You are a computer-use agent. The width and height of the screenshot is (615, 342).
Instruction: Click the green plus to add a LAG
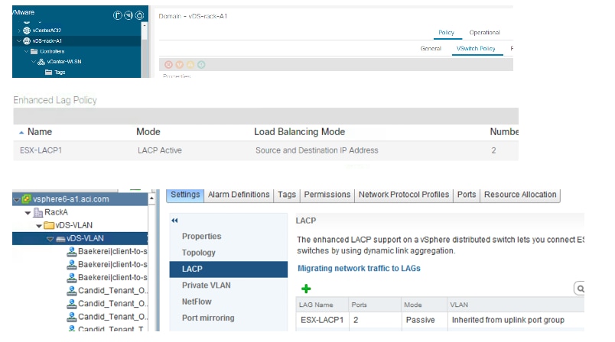click(x=306, y=289)
